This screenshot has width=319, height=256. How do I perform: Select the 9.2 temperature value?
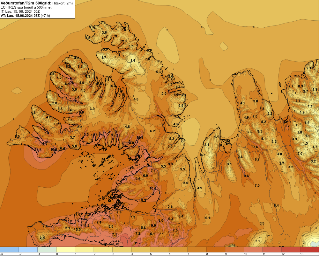point(287,126)
